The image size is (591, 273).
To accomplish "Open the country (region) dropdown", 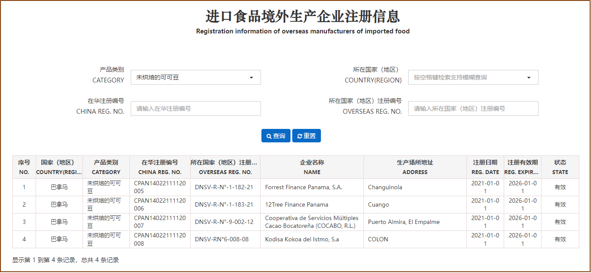I will pos(473,77).
